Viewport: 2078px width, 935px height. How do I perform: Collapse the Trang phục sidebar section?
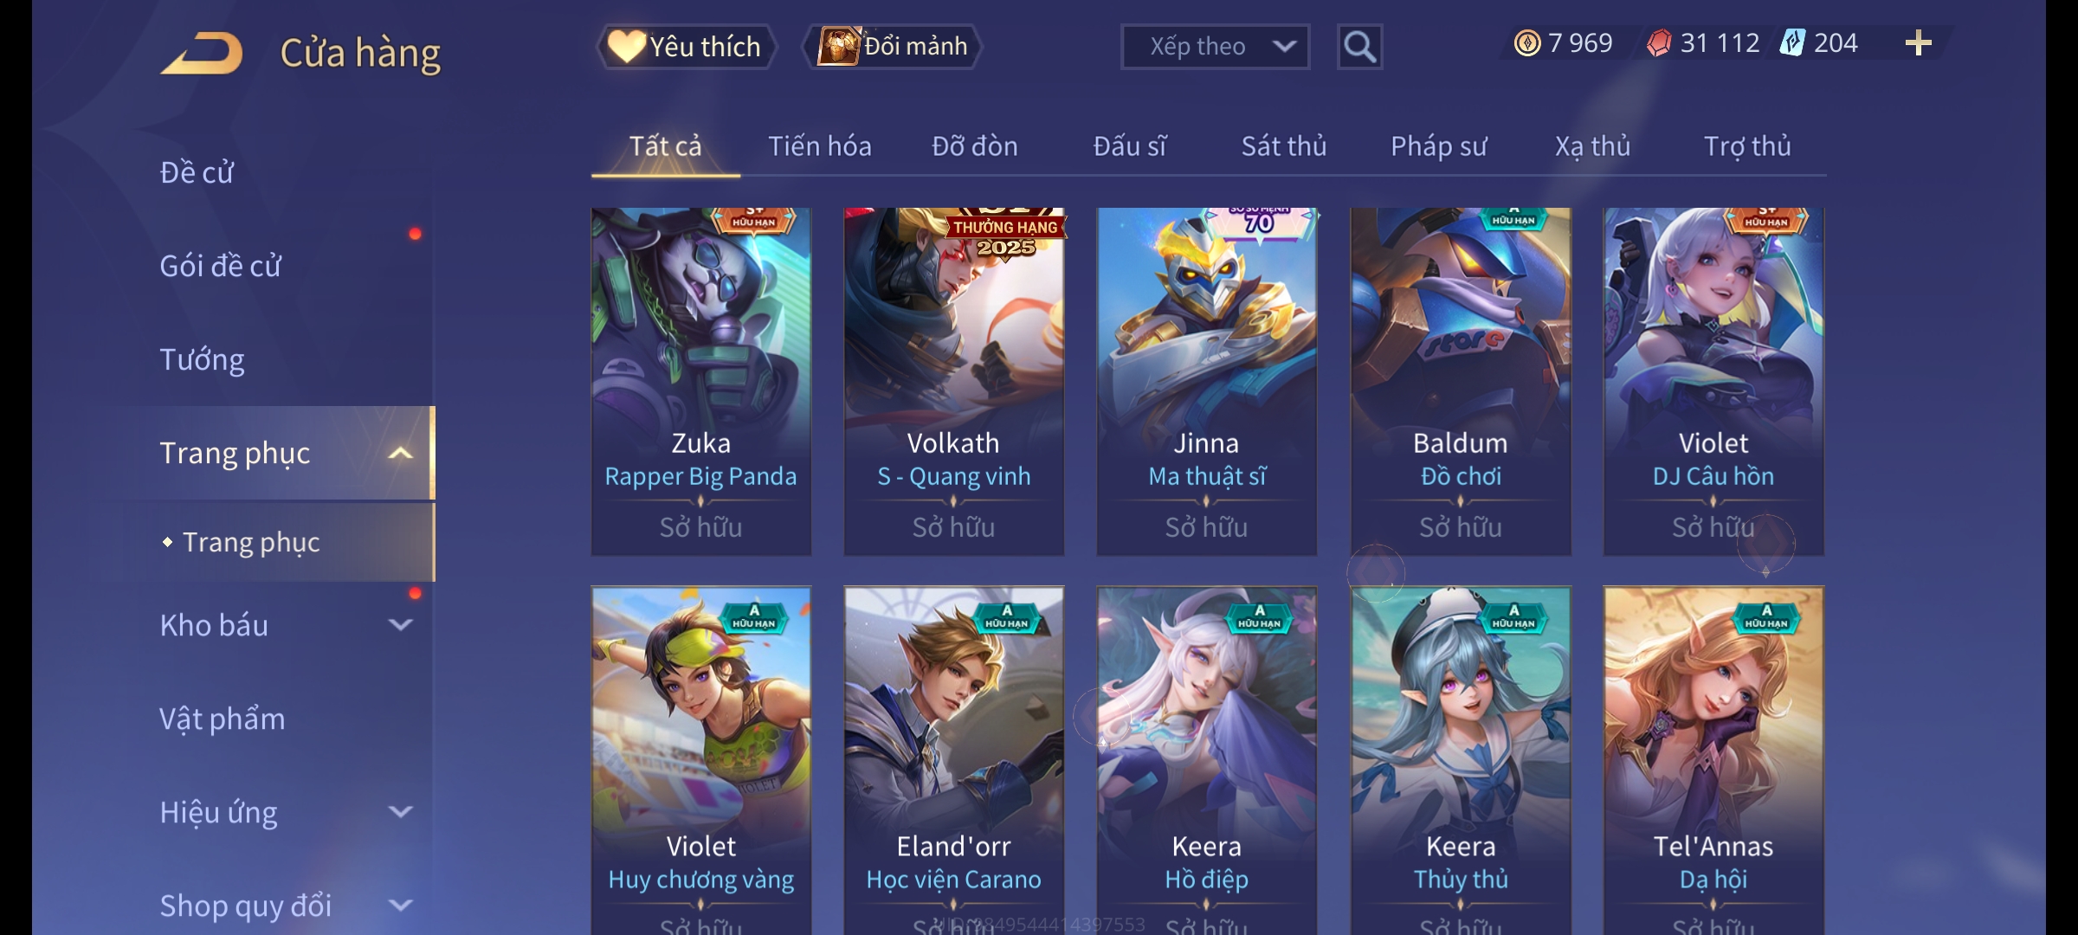400,454
